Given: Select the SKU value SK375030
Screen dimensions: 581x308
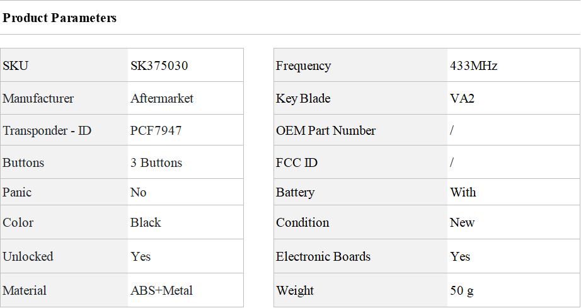Looking at the screenshot, I should (159, 66).
